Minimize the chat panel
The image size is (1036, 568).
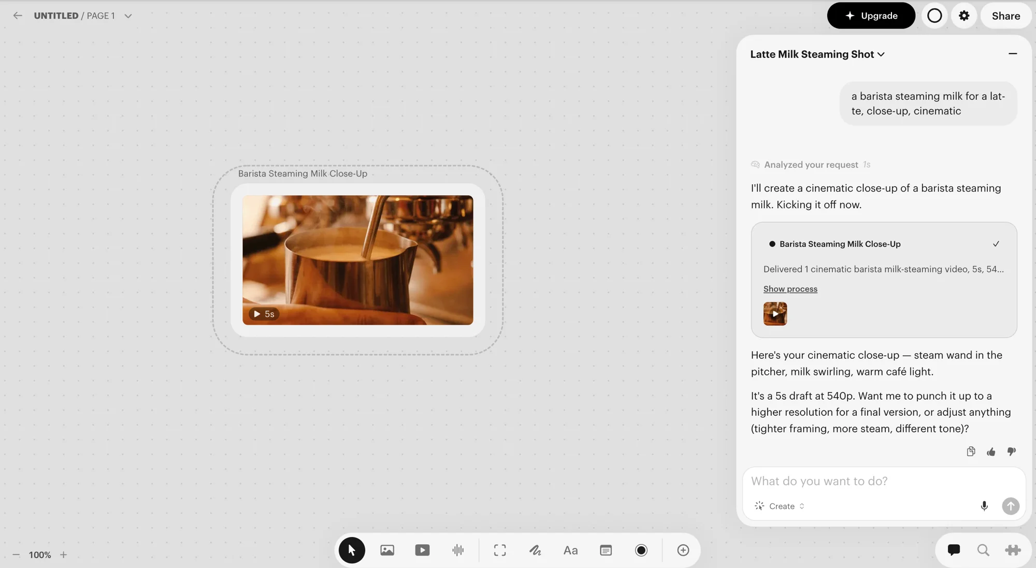[1013, 53]
